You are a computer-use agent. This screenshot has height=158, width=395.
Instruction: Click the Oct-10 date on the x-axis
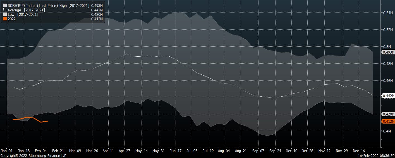point(291,151)
